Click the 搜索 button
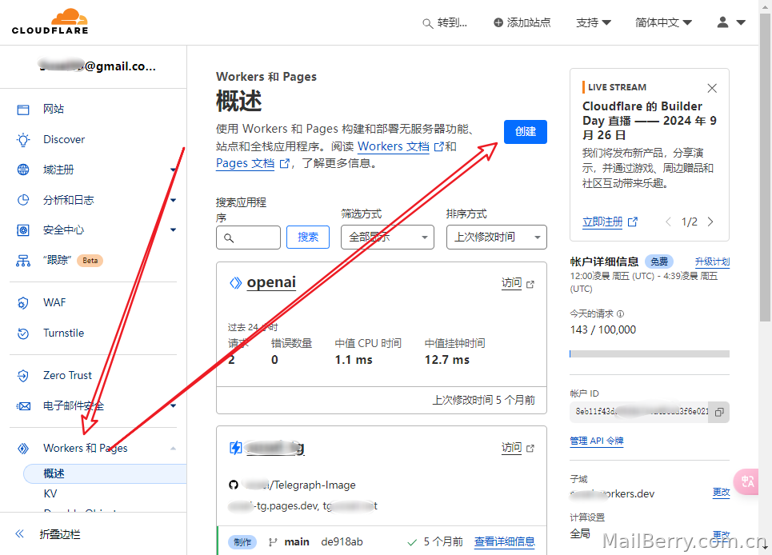772x555 pixels. coord(308,238)
